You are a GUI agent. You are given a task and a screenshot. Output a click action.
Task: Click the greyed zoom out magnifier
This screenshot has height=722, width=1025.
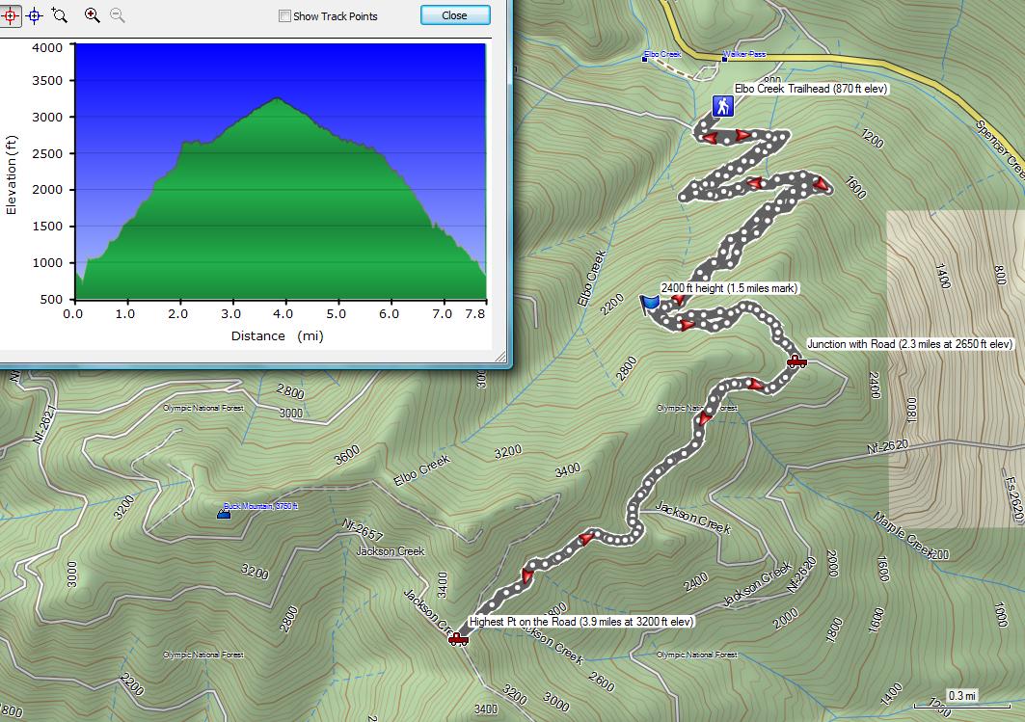[x=118, y=15]
